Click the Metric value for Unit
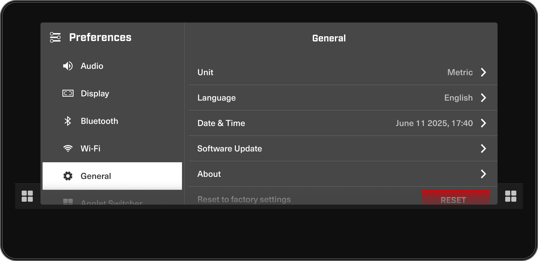The height and width of the screenshot is (261, 538). (x=460, y=72)
